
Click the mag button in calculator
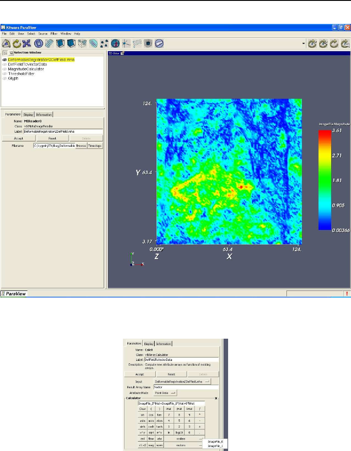(151, 445)
